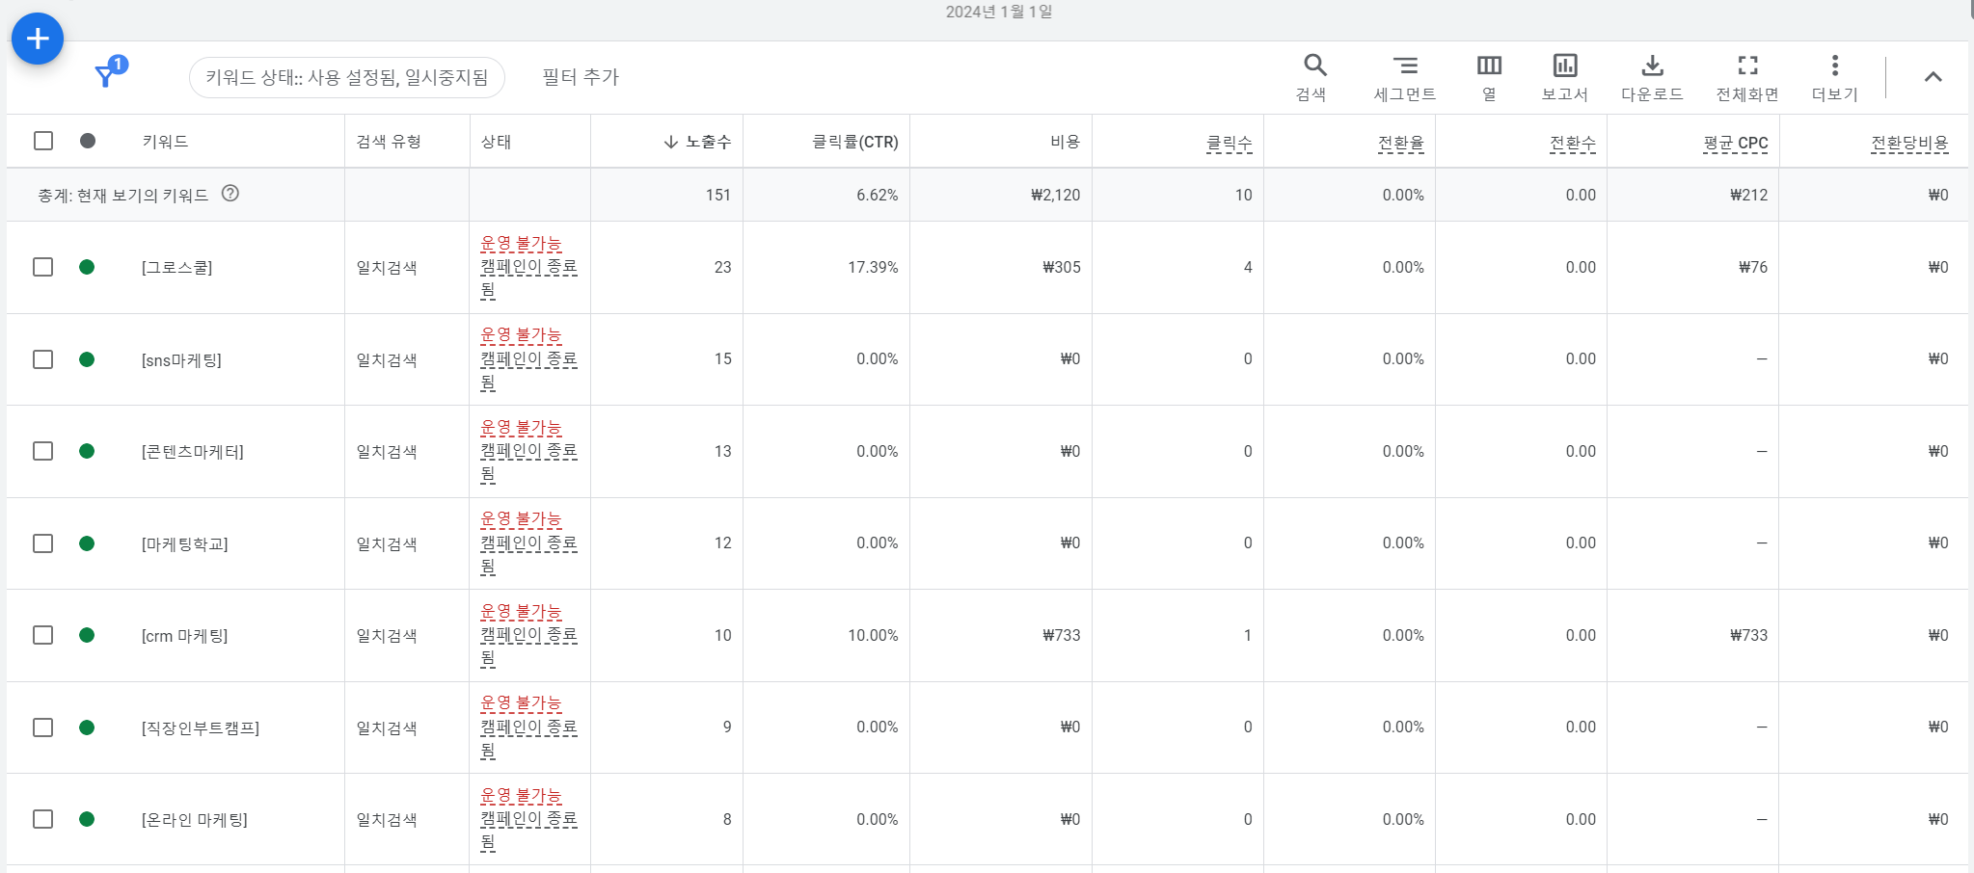Screen dimensions: 1974x873
Task: Sort by the 전환당비용 column header
Action: pyautogui.click(x=1910, y=143)
